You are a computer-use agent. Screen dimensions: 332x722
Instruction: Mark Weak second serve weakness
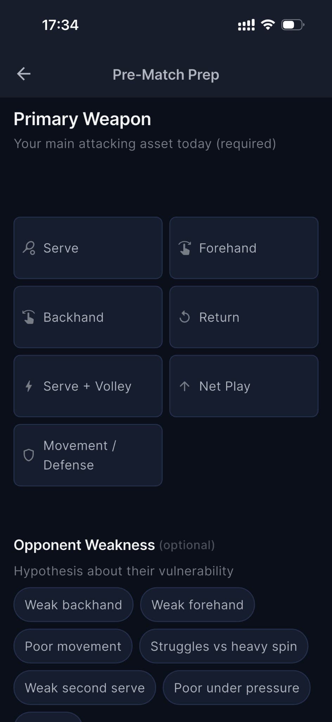[x=85, y=688]
